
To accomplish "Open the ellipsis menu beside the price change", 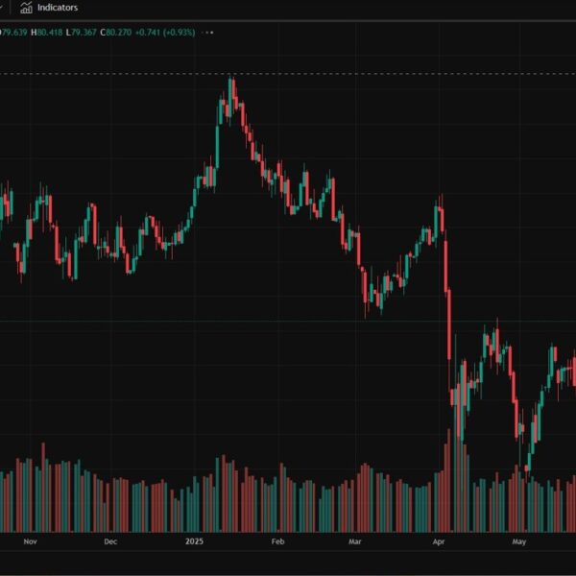I will pos(208,32).
